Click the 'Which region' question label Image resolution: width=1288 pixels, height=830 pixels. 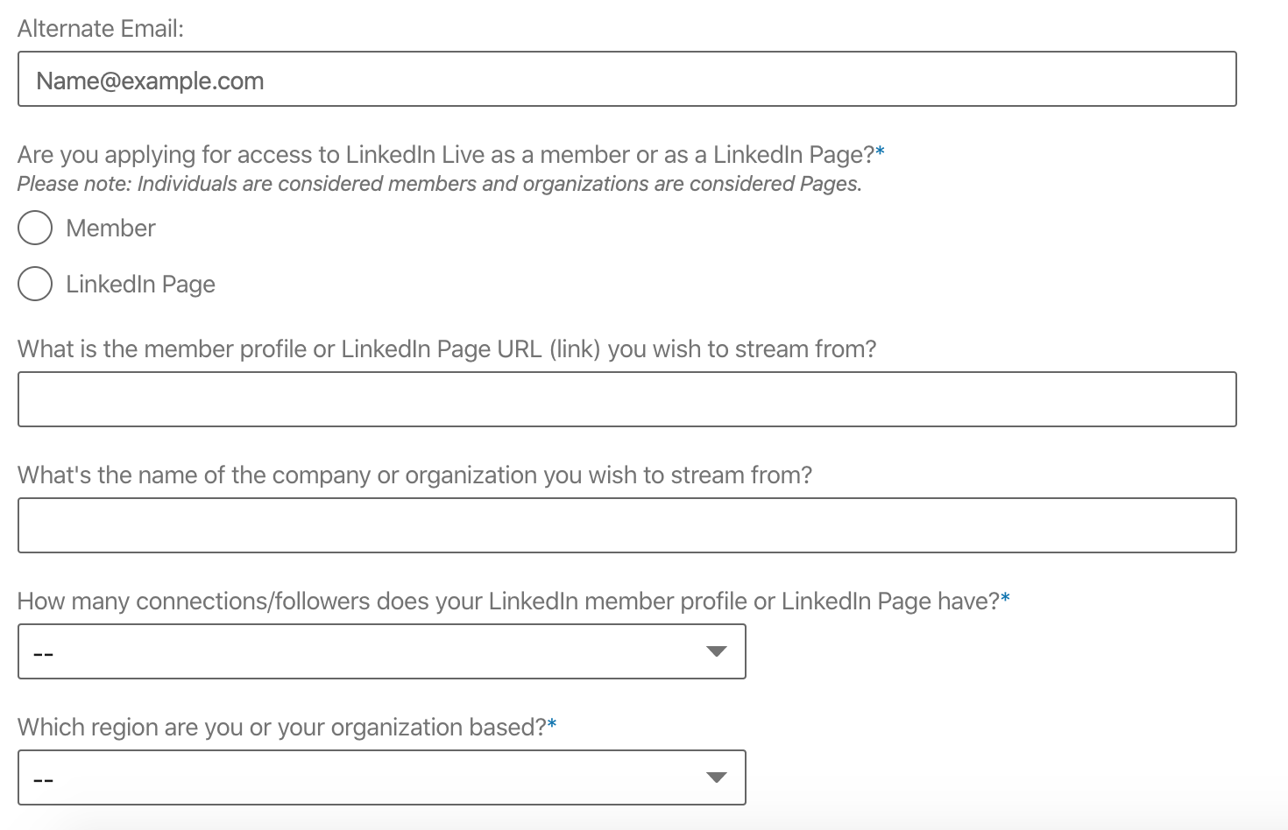(281, 728)
